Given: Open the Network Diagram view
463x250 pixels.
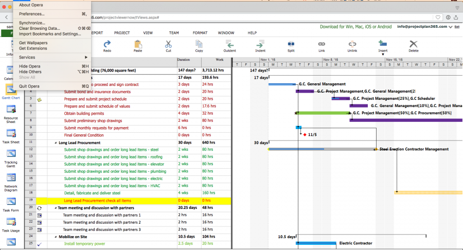Looking at the screenshot, I should tap(11, 182).
